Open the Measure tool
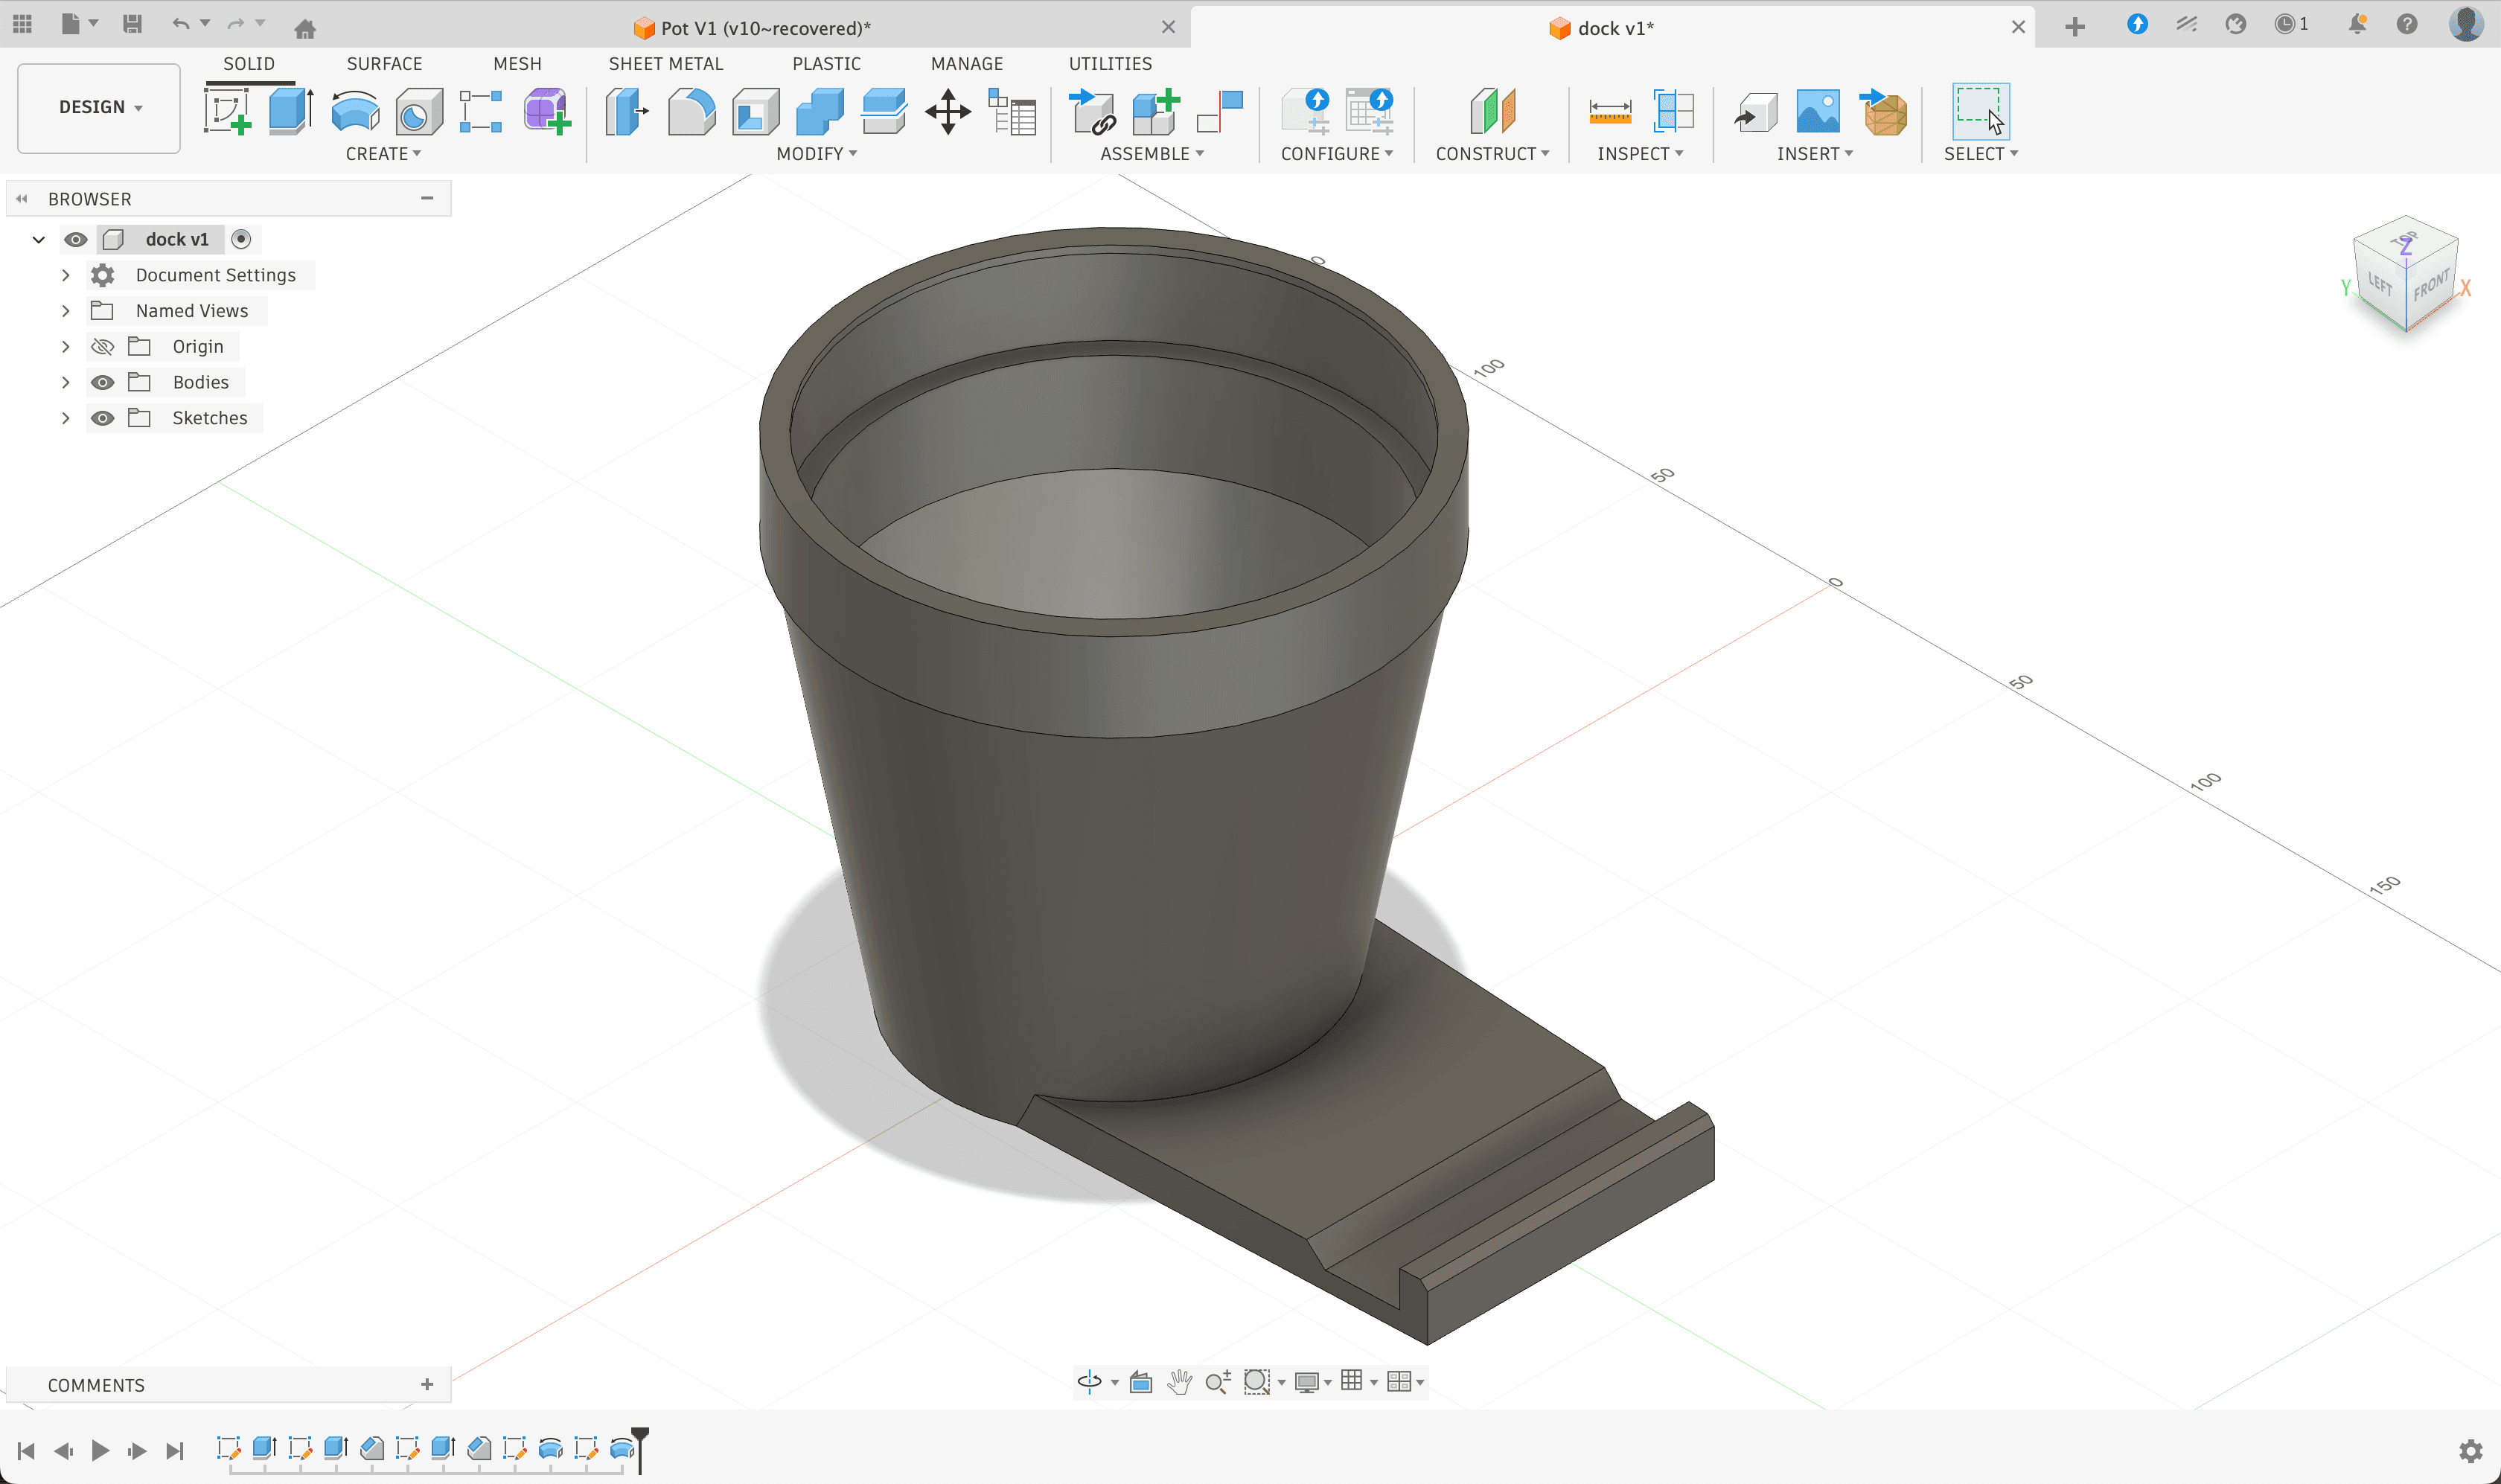Screen dimensions: 2501x1484 tap(1609, 110)
